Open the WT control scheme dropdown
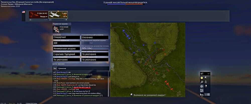Screen dimensions: 251x104 205,74
